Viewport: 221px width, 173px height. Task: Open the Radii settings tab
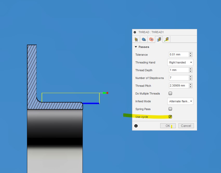[151, 39]
